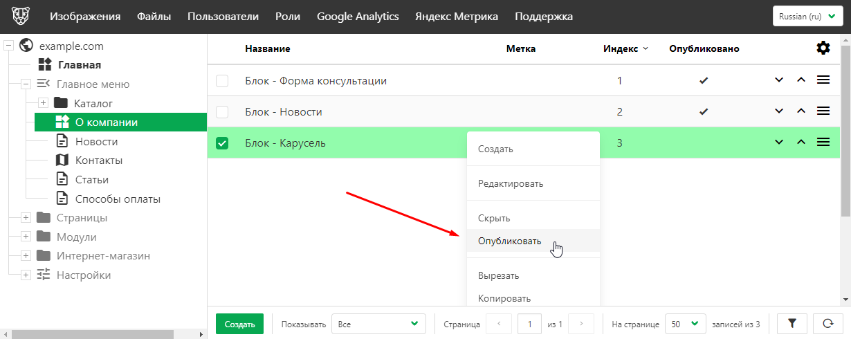Click the green Создать button

pos(239,323)
